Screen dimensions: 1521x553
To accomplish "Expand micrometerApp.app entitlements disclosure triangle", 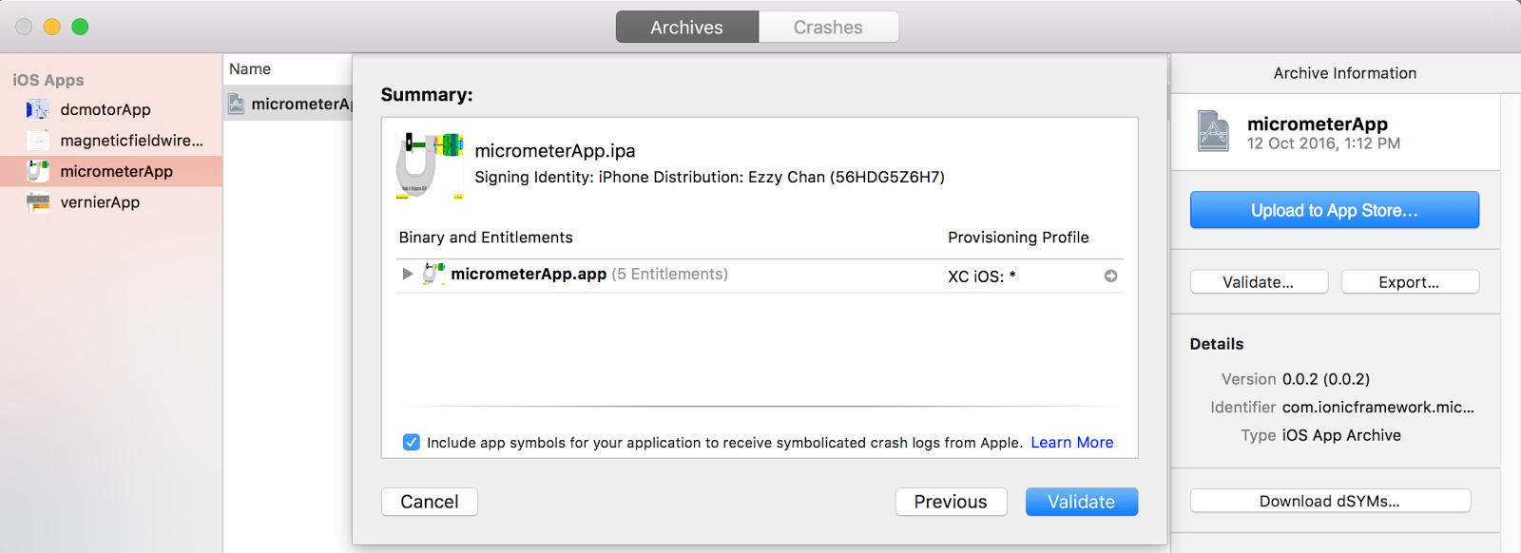I will pyautogui.click(x=408, y=275).
